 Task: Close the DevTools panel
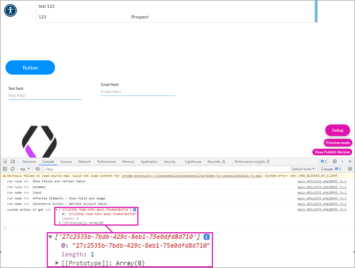(350, 162)
